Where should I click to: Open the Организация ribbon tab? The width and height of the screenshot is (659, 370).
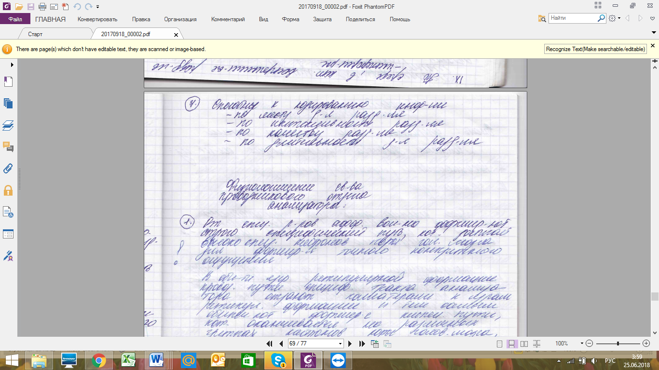click(180, 19)
